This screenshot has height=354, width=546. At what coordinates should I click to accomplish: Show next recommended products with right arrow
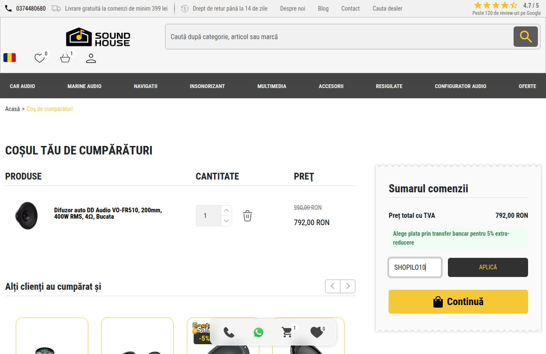tap(348, 286)
